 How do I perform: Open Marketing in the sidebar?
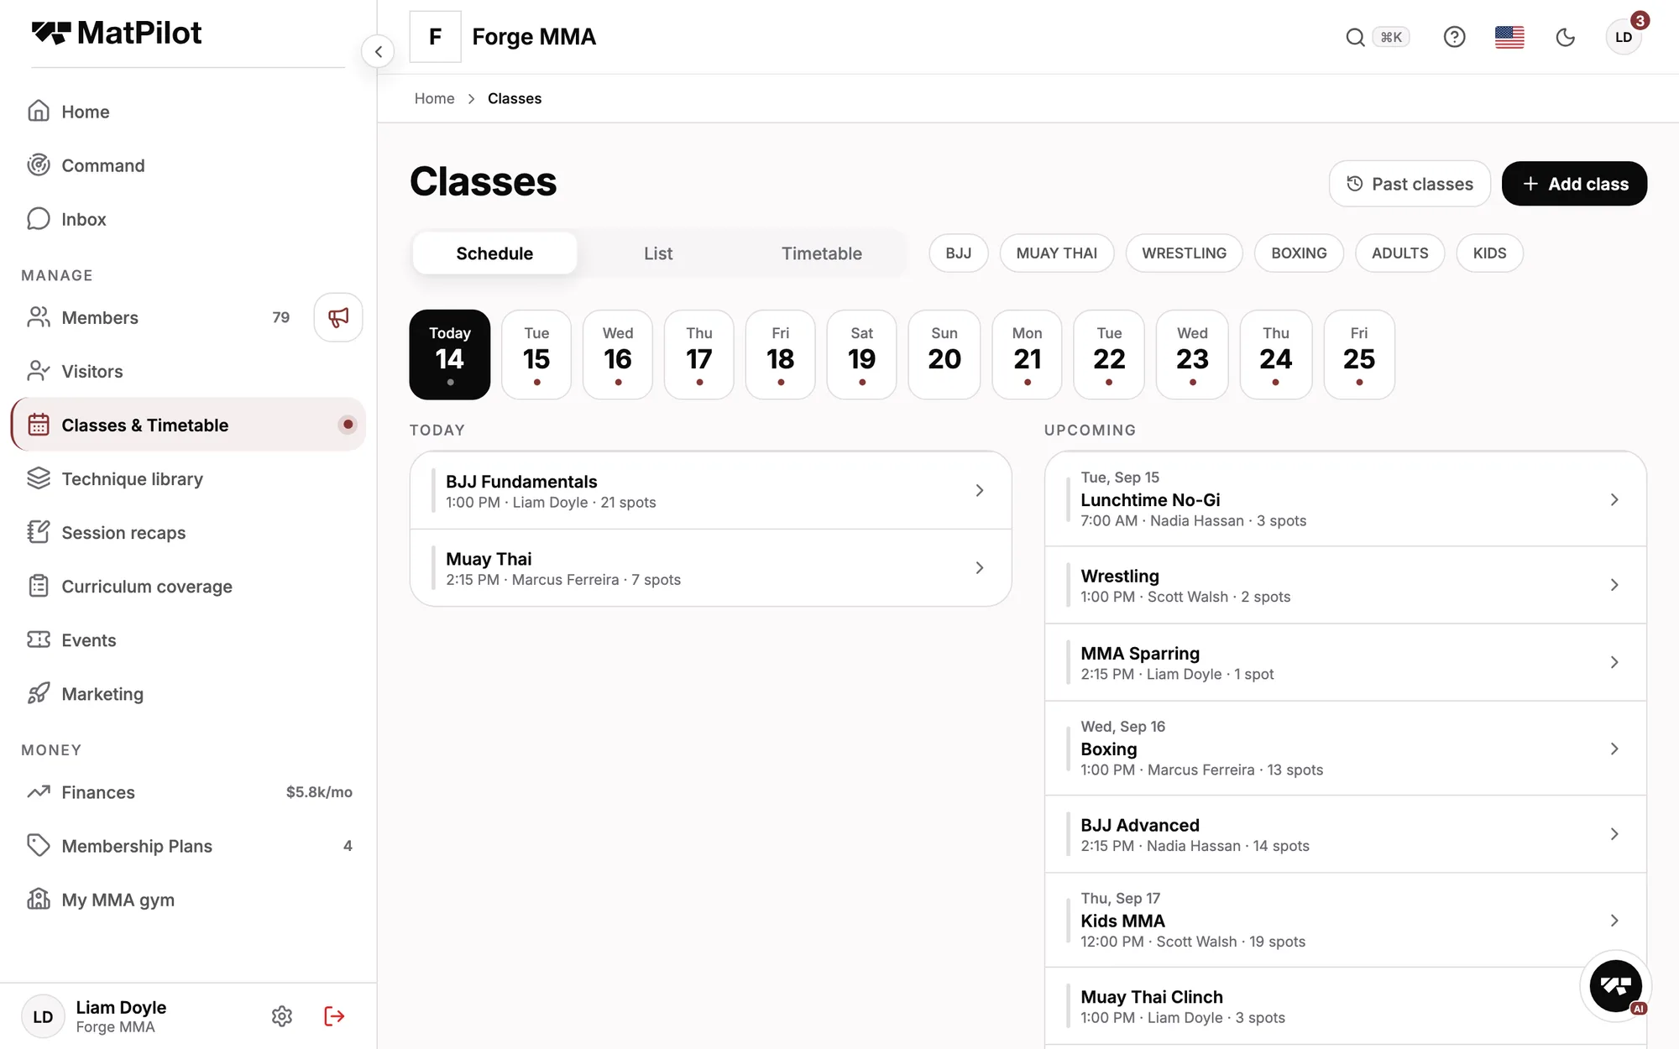pos(188,693)
